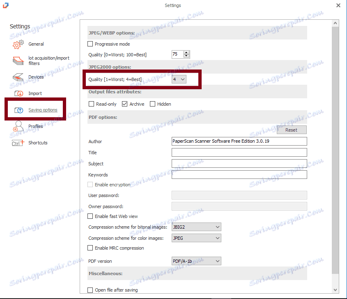347x299 pixels.
Task: Click the Devices scanner icon
Action: pyautogui.click(x=18, y=77)
